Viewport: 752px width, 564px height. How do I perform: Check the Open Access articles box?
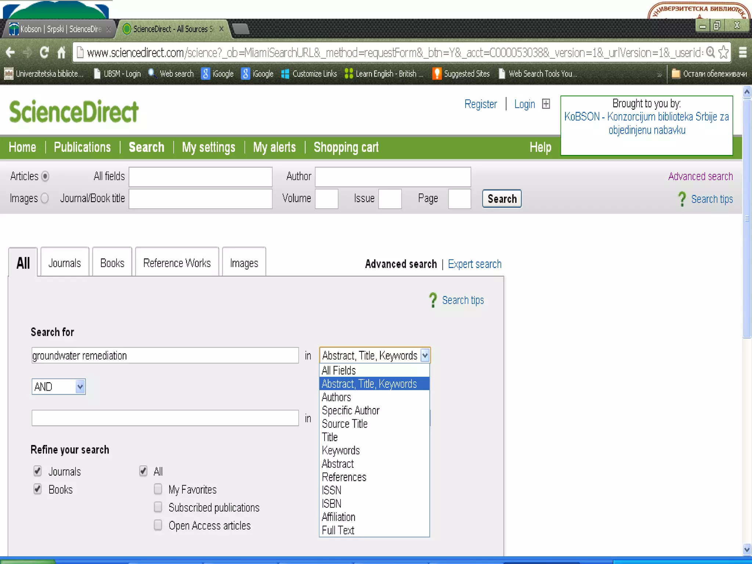[158, 525]
